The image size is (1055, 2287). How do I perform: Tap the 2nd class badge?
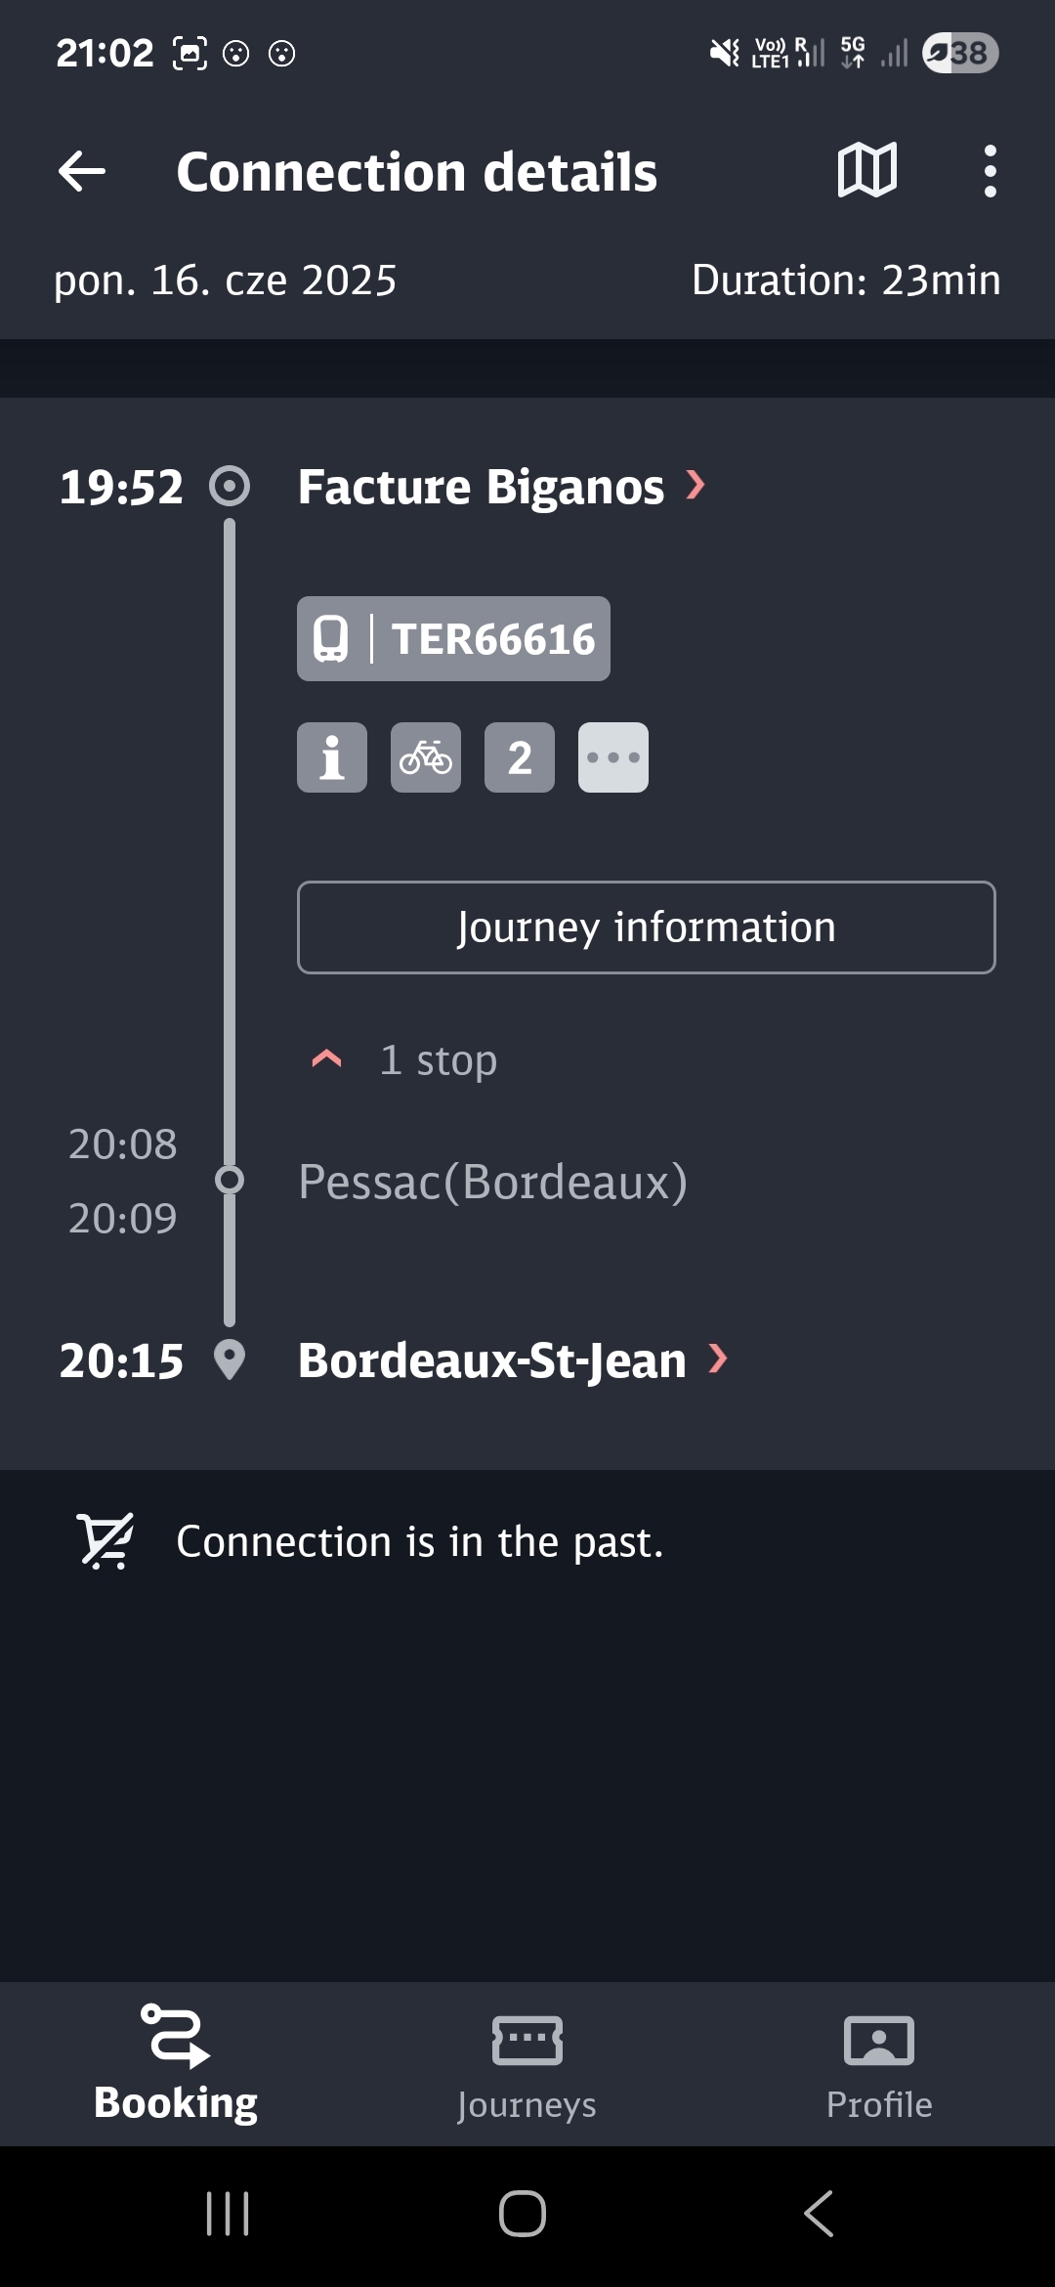click(x=520, y=757)
